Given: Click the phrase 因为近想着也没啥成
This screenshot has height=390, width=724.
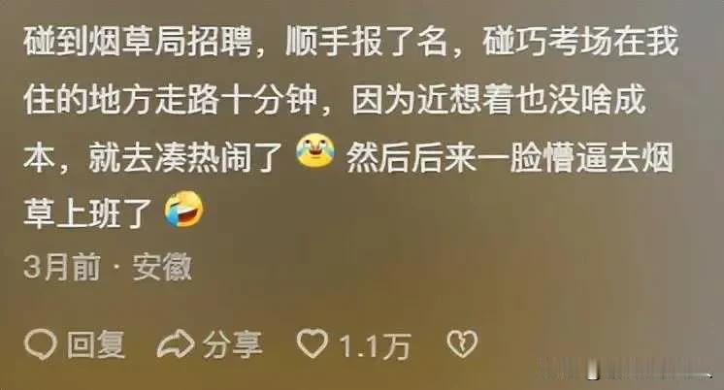Looking at the screenshot, I should [499, 100].
